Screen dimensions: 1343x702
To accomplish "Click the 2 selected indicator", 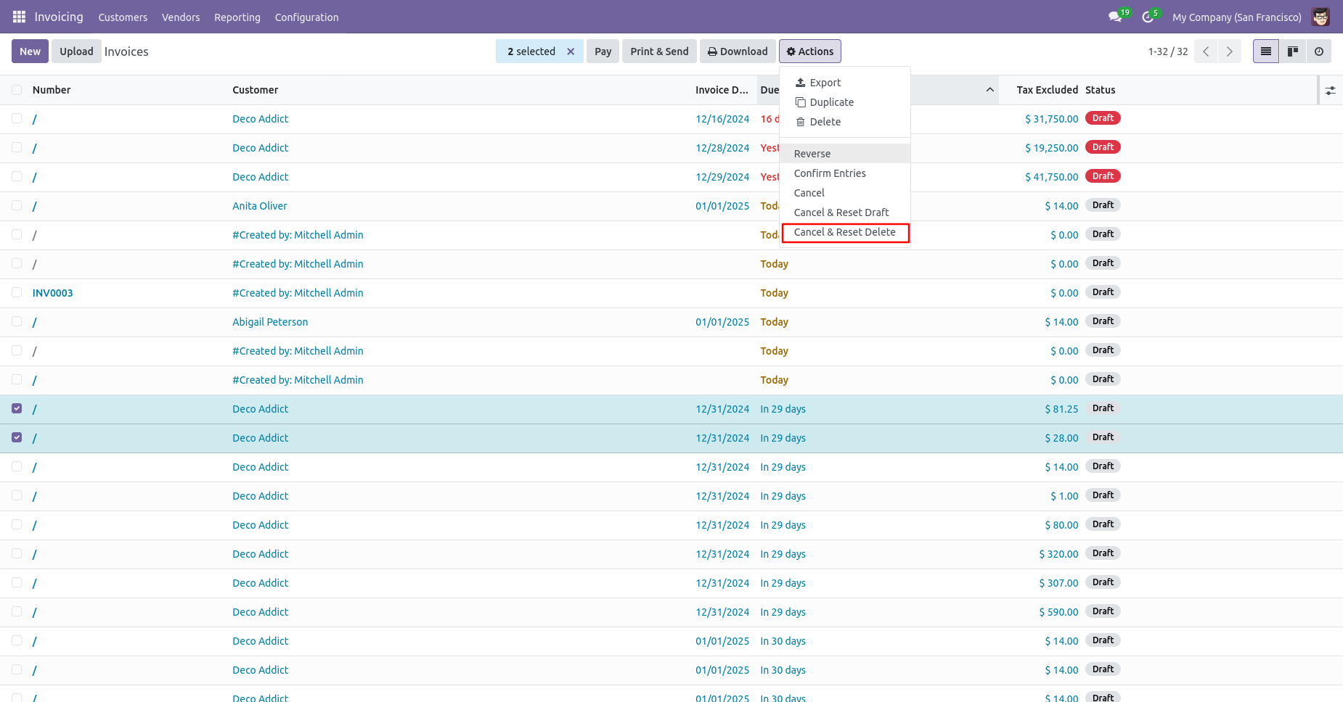I will coord(531,51).
